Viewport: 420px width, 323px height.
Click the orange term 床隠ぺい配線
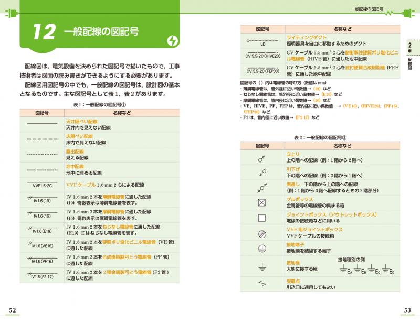79,136
